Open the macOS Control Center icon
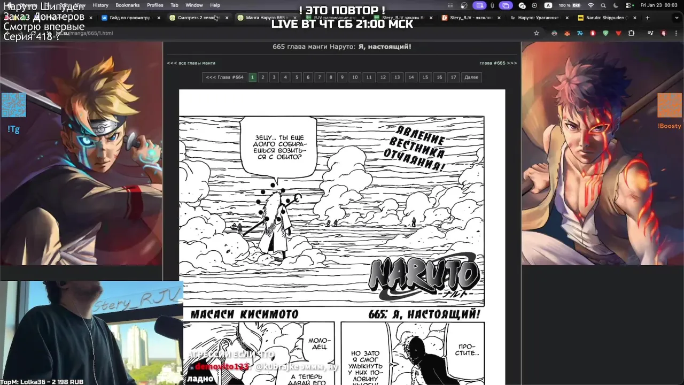 click(628, 5)
